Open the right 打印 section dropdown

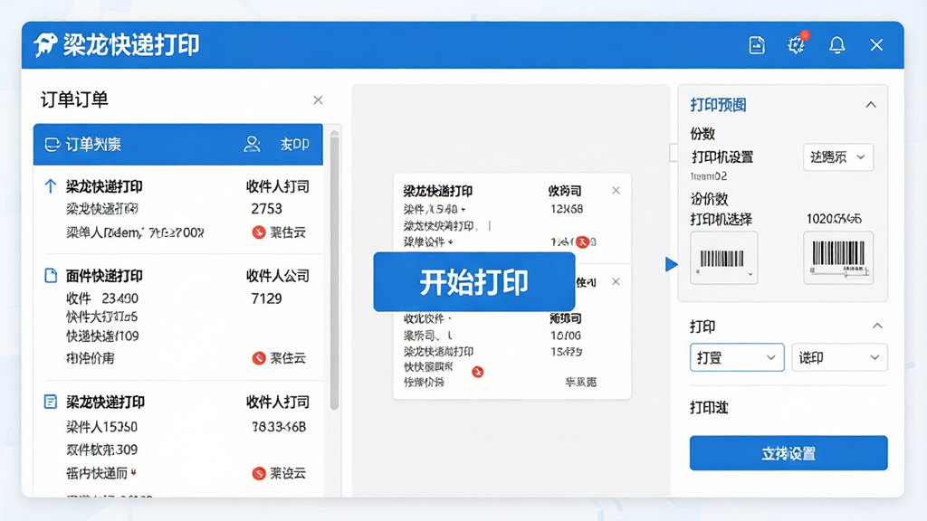(839, 357)
